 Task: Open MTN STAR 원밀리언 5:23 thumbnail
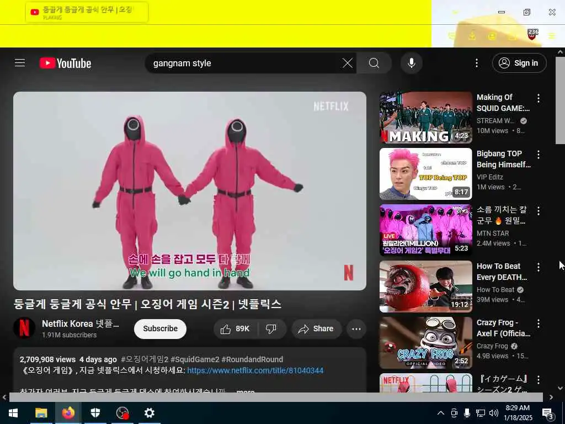coord(425,230)
